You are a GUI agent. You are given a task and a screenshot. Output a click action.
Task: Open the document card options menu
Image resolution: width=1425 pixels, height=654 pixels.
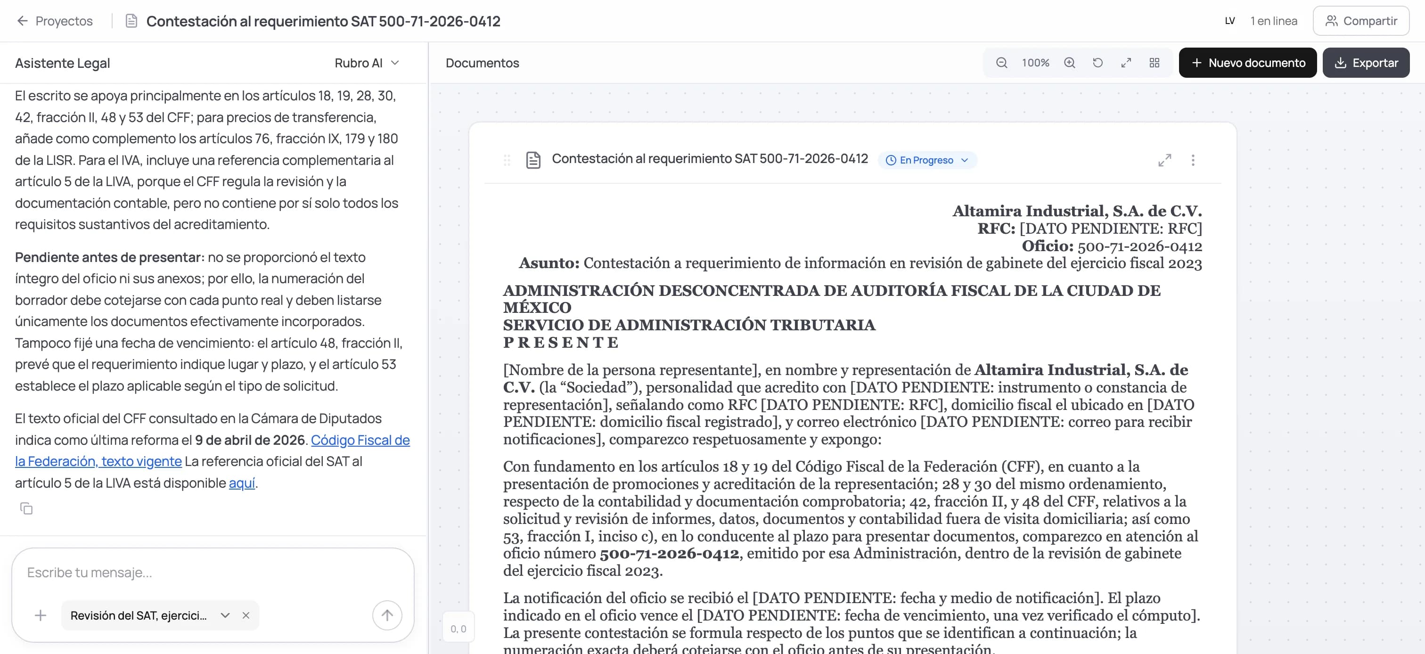[1193, 161]
